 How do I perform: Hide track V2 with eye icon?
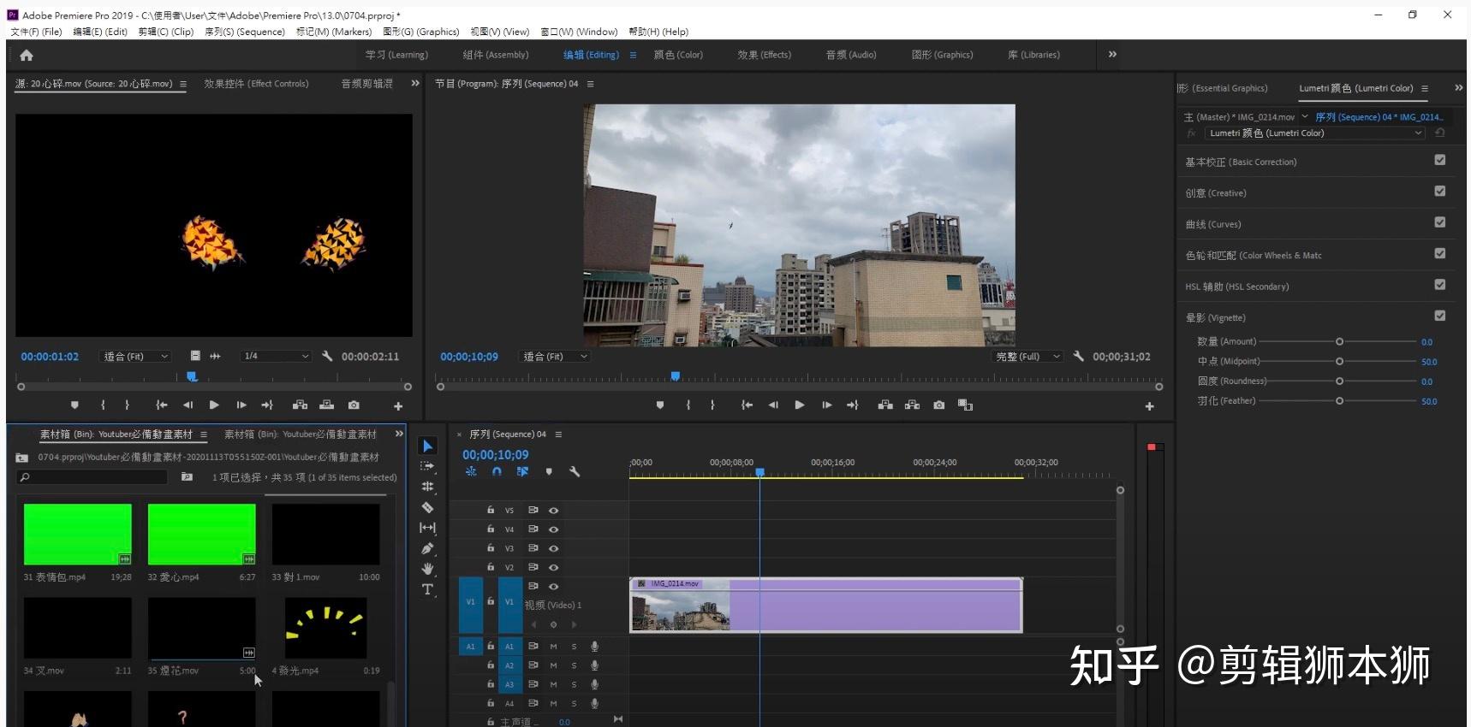(x=554, y=568)
